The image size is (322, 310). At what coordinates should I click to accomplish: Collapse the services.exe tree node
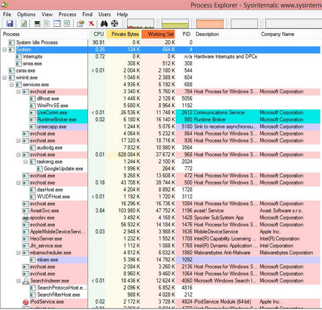point(11,85)
